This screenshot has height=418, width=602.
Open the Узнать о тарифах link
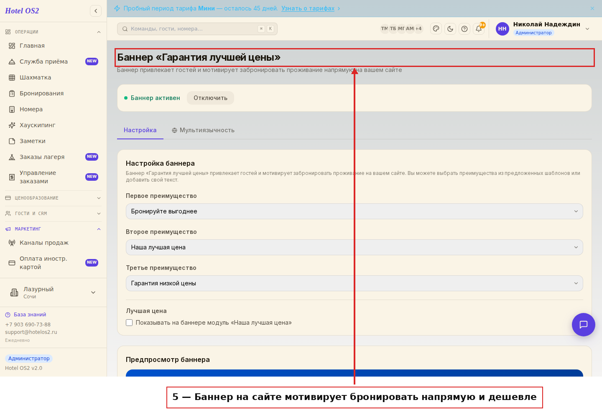click(x=308, y=8)
